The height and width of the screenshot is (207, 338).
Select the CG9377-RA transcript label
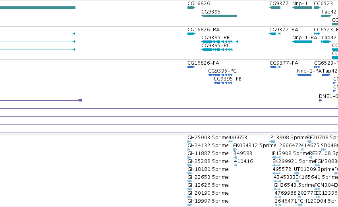[x=284, y=30]
